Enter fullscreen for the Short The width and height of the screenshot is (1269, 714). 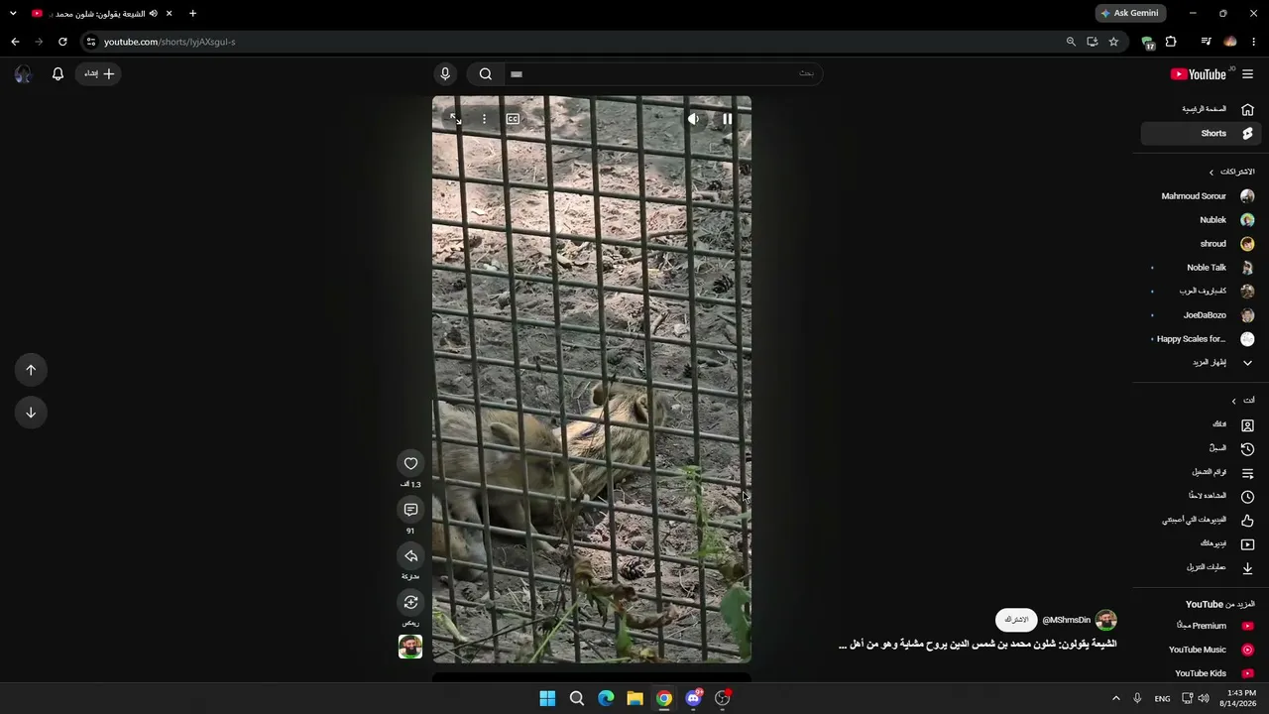[x=455, y=119]
